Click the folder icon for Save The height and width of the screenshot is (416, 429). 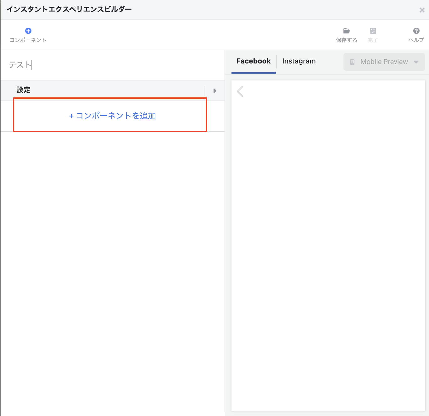(x=346, y=31)
